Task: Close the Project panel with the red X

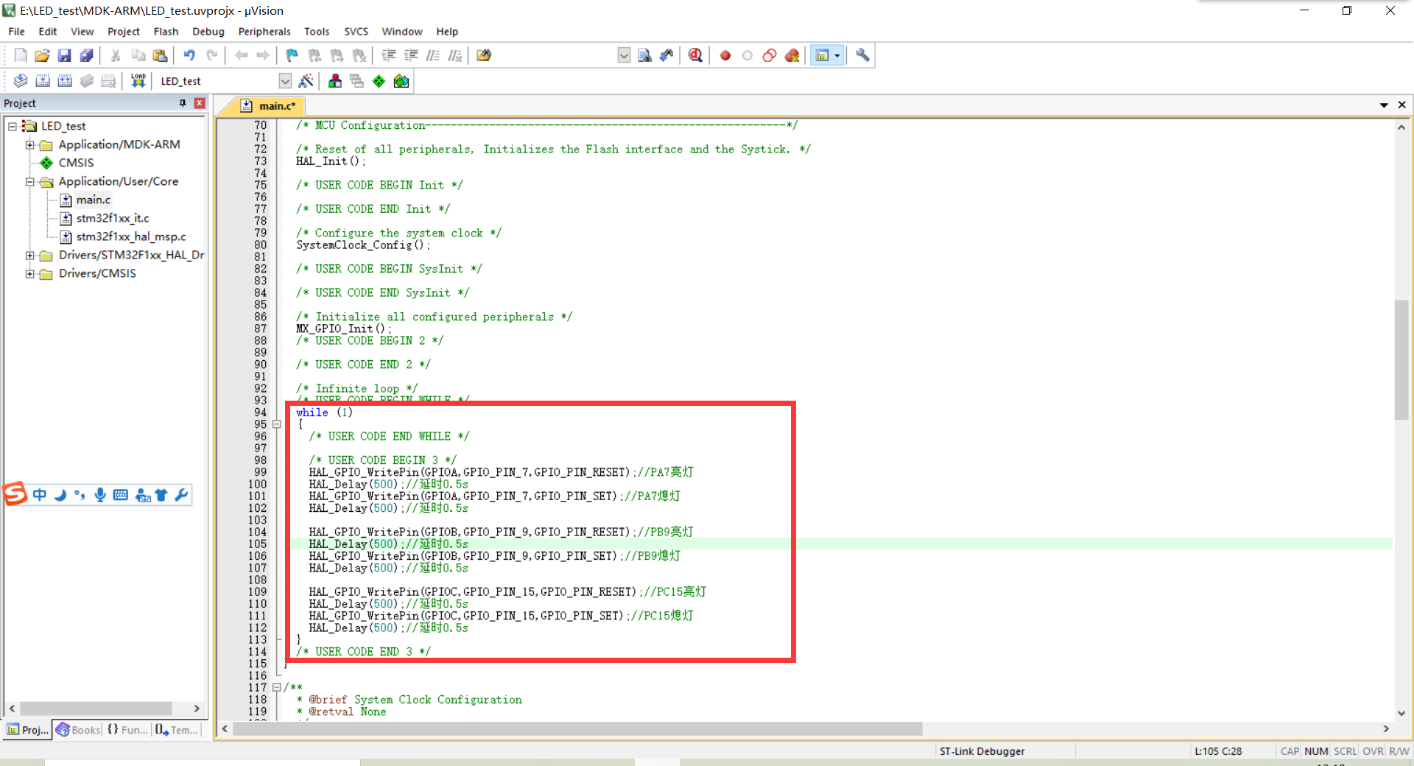Action: point(200,103)
